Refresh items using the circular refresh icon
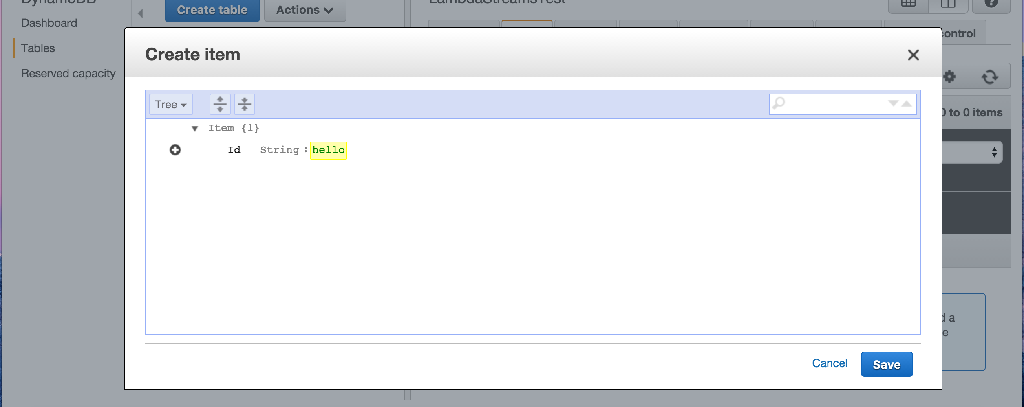 click(x=991, y=76)
